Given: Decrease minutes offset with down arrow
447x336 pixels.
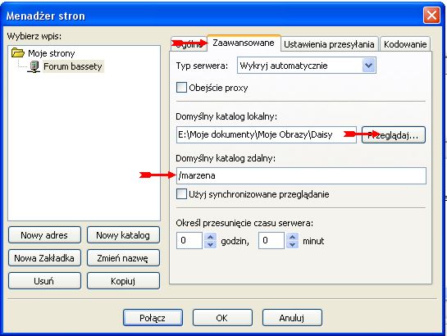Looking at the screenshot, I should coord(293,244).
